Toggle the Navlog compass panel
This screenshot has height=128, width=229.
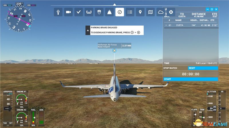click(x=120, y=12)
